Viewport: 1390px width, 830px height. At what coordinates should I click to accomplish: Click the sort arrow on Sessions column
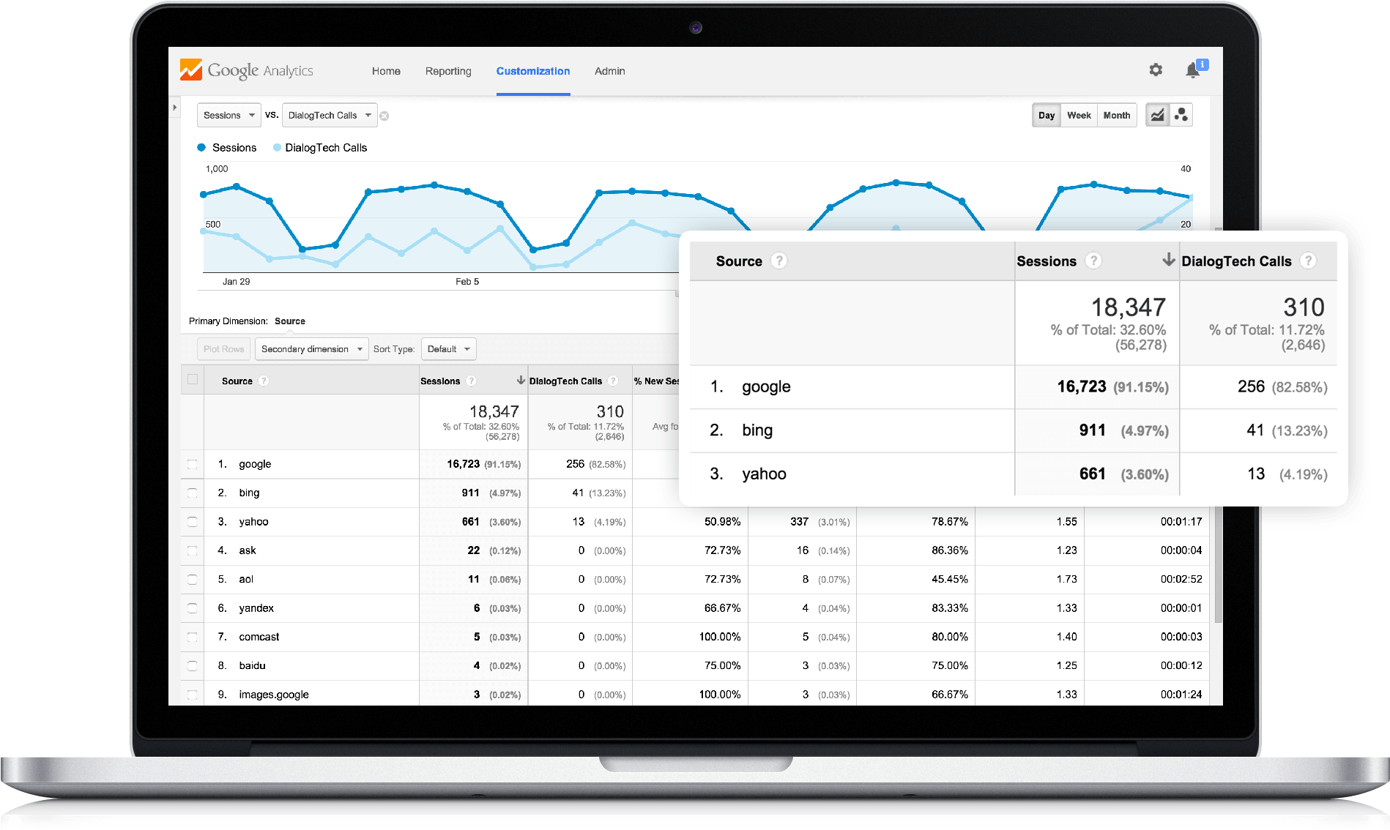pos(520,380)
